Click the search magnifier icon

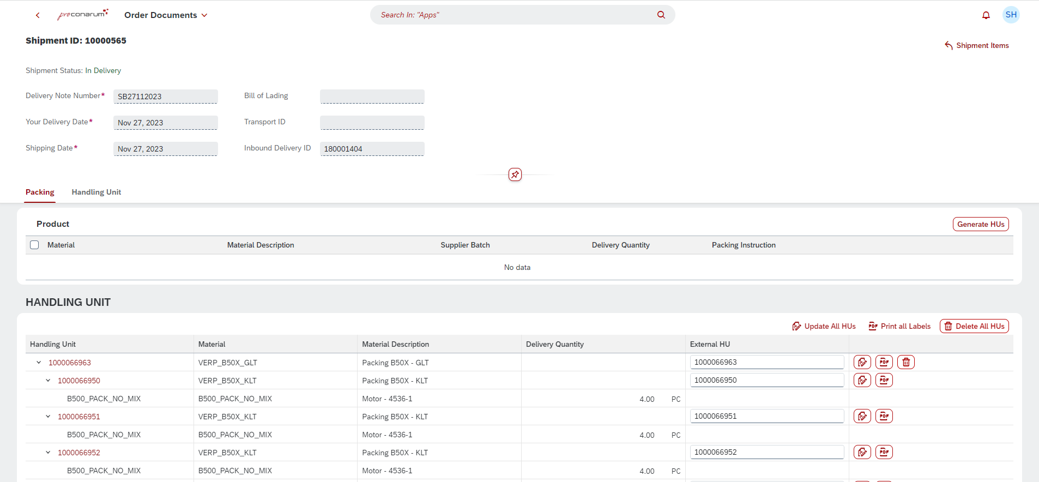(661, 15)
